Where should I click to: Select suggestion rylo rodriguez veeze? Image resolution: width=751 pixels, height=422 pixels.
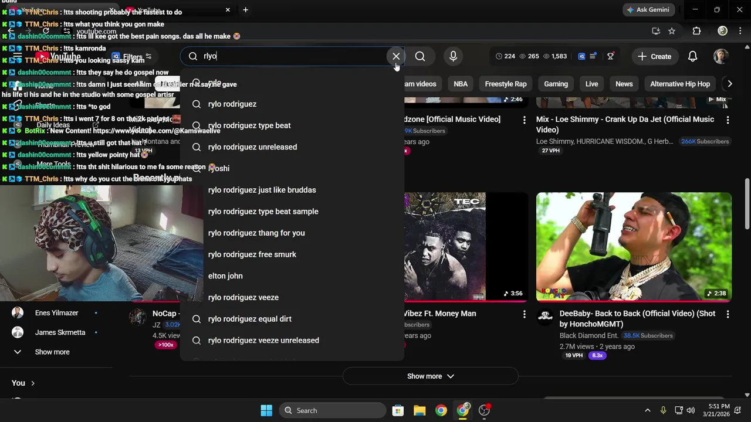[292, 297]
